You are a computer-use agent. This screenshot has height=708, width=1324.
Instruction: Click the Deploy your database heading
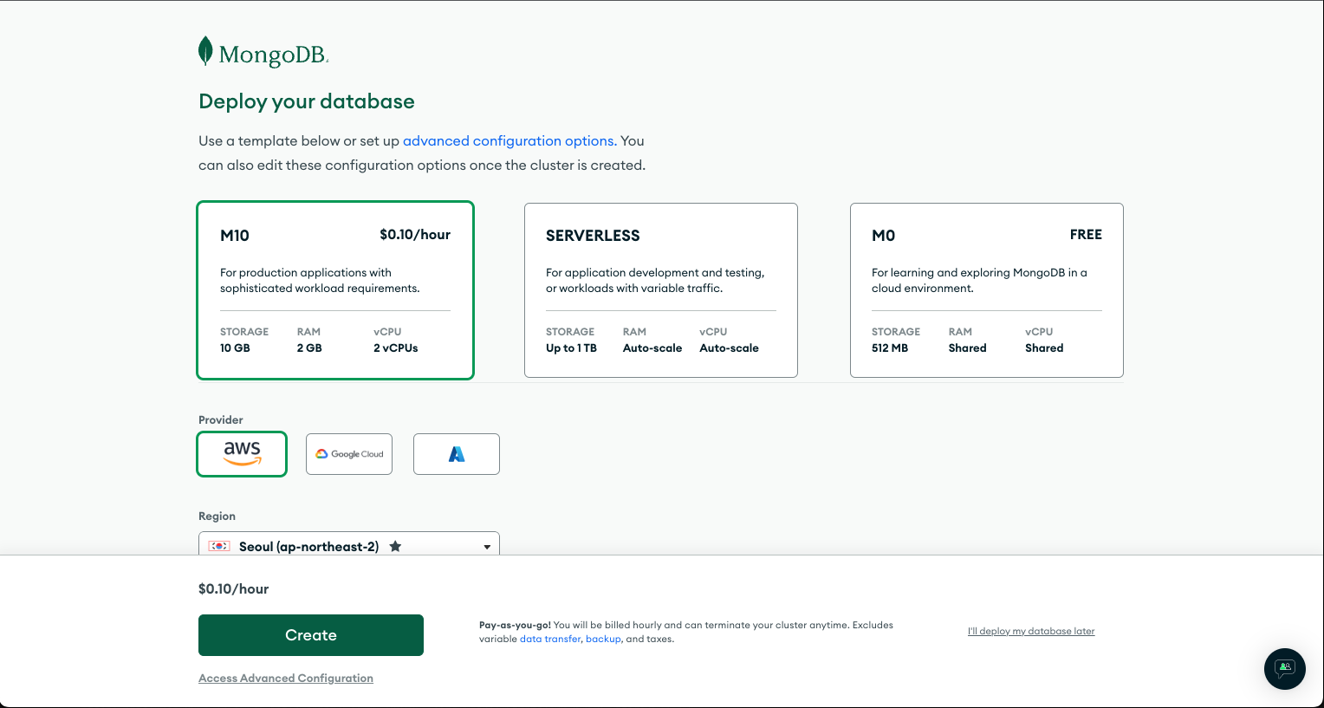tap(307, 101)
